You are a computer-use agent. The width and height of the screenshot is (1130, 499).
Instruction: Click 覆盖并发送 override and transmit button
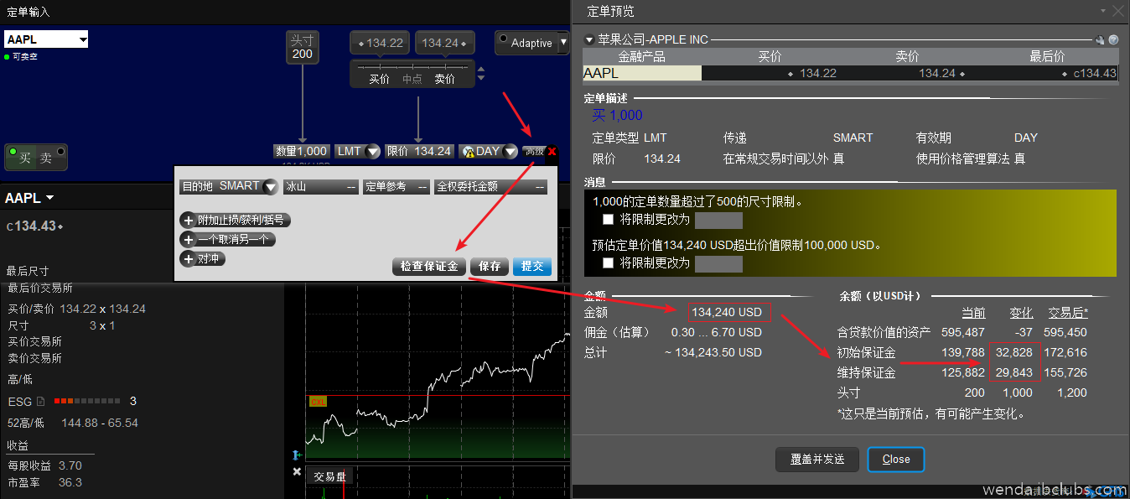point(816,459)
